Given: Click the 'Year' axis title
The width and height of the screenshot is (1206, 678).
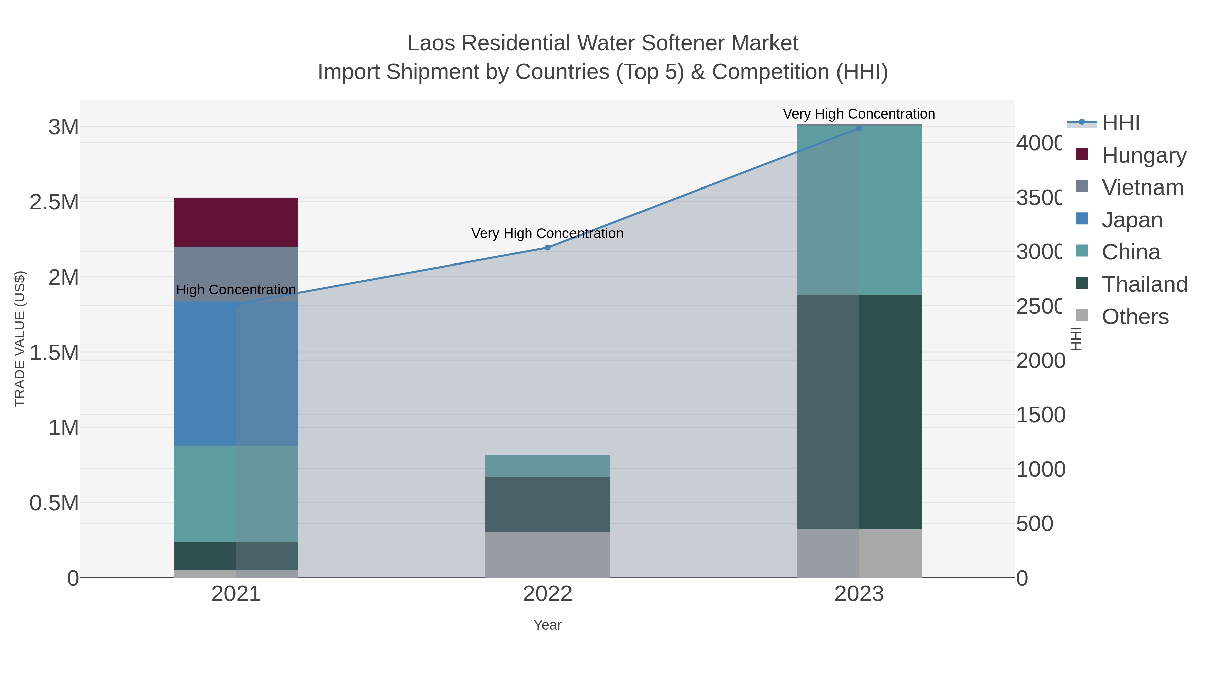Looking at the screenshot, I should [x=548, y=625].
